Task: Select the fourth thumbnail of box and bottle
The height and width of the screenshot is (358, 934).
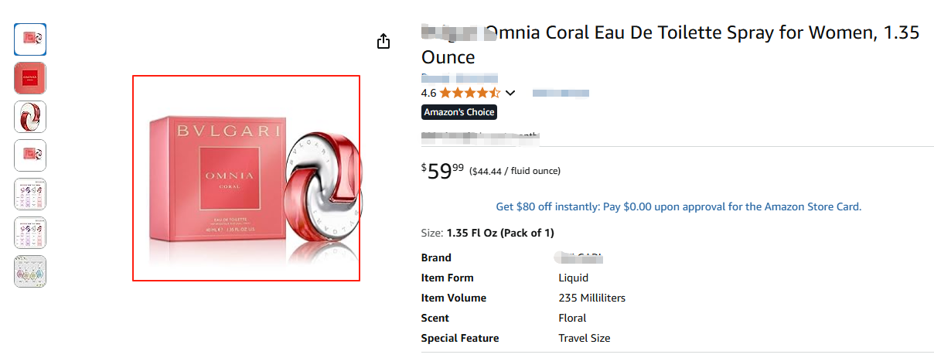Action: (x=30, y=155)
